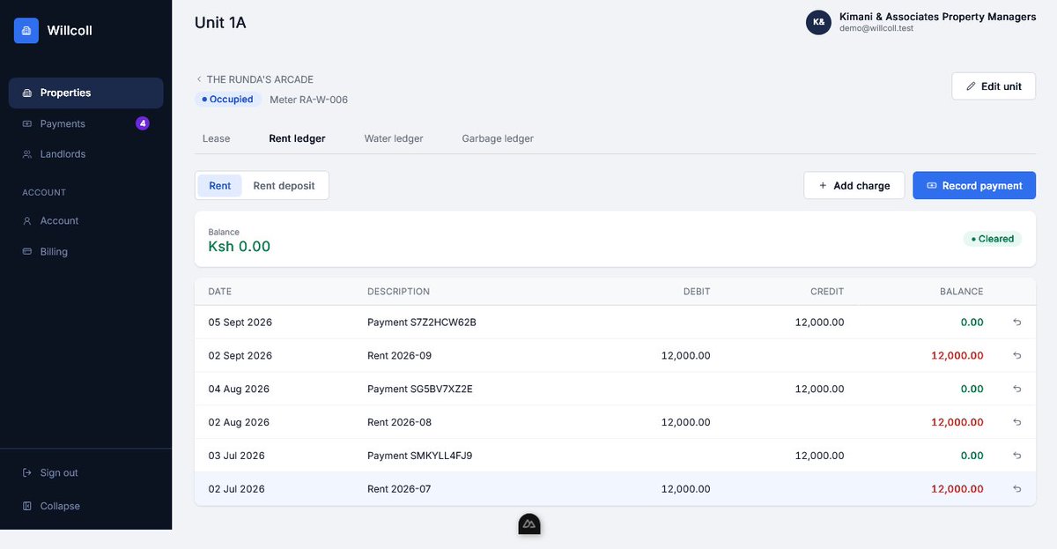1057x549 pixels.
Task: Click the Edit unit button
Action: pyautogui.click(x=994, y=86)
